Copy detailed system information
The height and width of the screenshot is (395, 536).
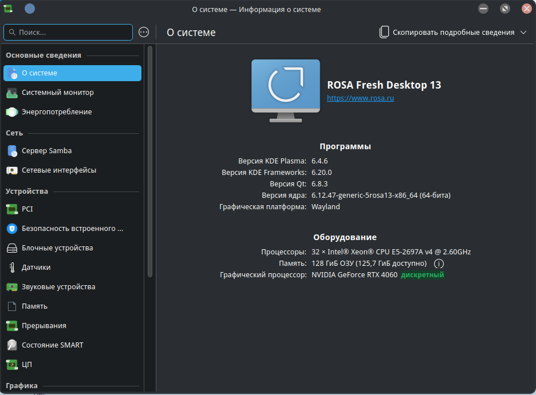click(x=447, y=33)
